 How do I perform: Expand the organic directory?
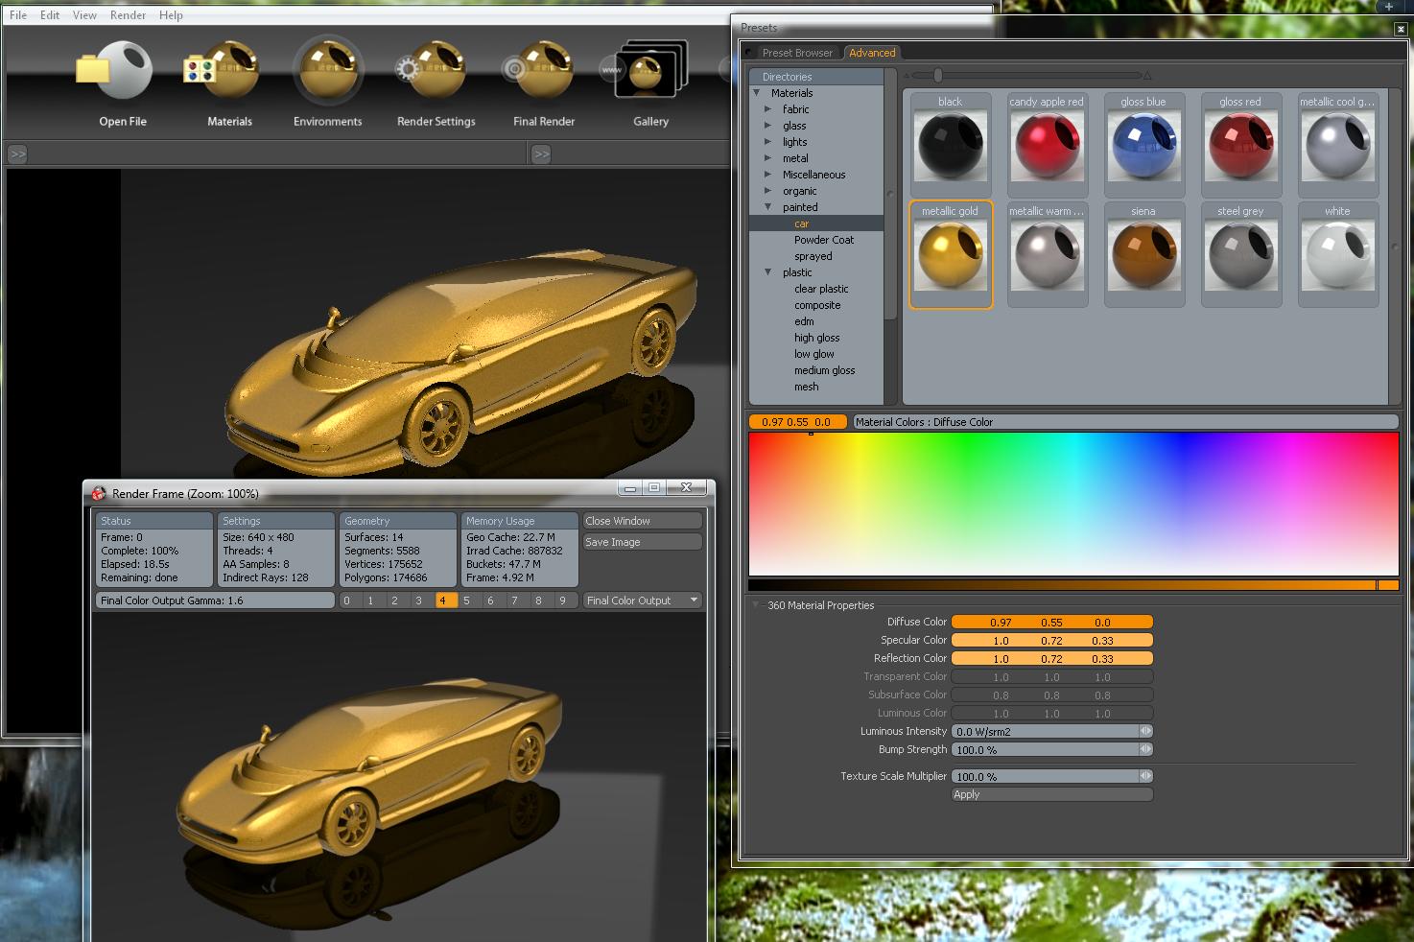click(767, 191)
